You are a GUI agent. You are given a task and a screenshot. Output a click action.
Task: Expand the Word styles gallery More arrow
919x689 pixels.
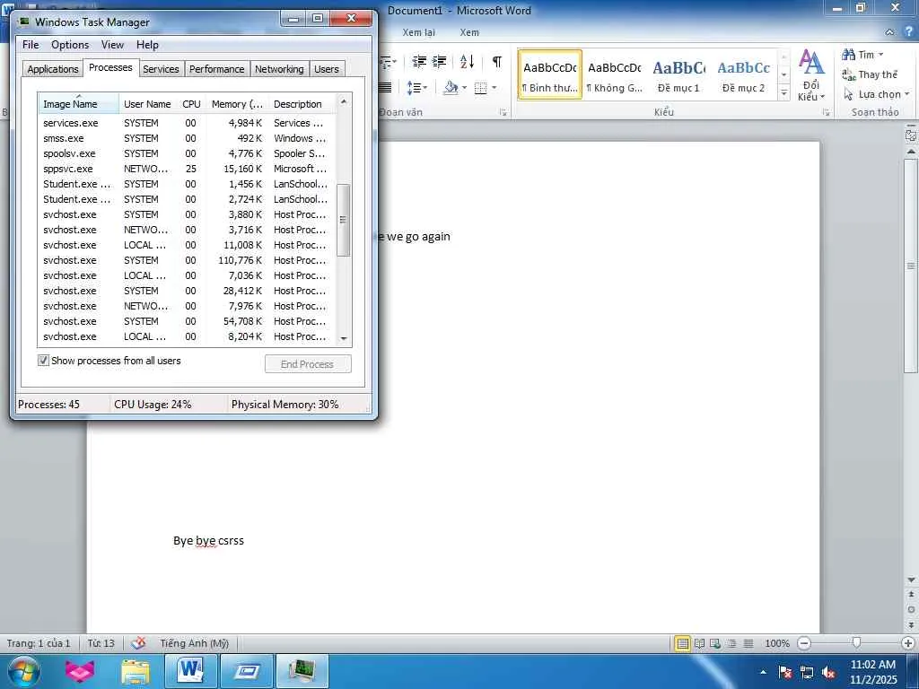(x=783, y=92)
